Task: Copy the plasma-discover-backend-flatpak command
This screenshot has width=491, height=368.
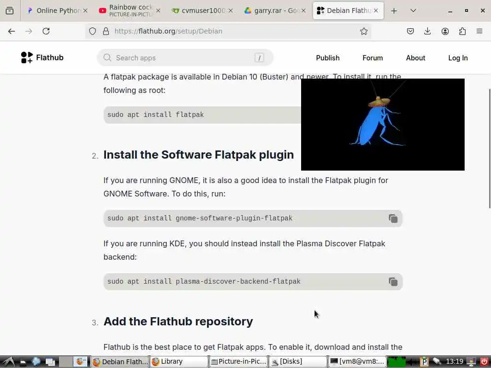Action: pyautogui.click(x=393, y=282)
